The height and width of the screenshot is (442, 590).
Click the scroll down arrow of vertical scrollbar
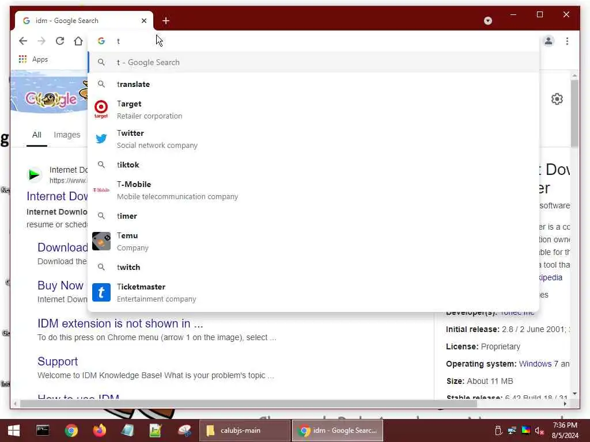click(x=574, y=394)
